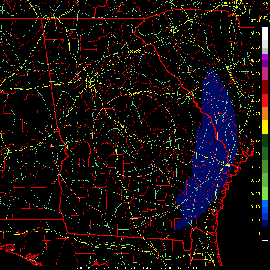Click the [IN] units label

[256, 21]
